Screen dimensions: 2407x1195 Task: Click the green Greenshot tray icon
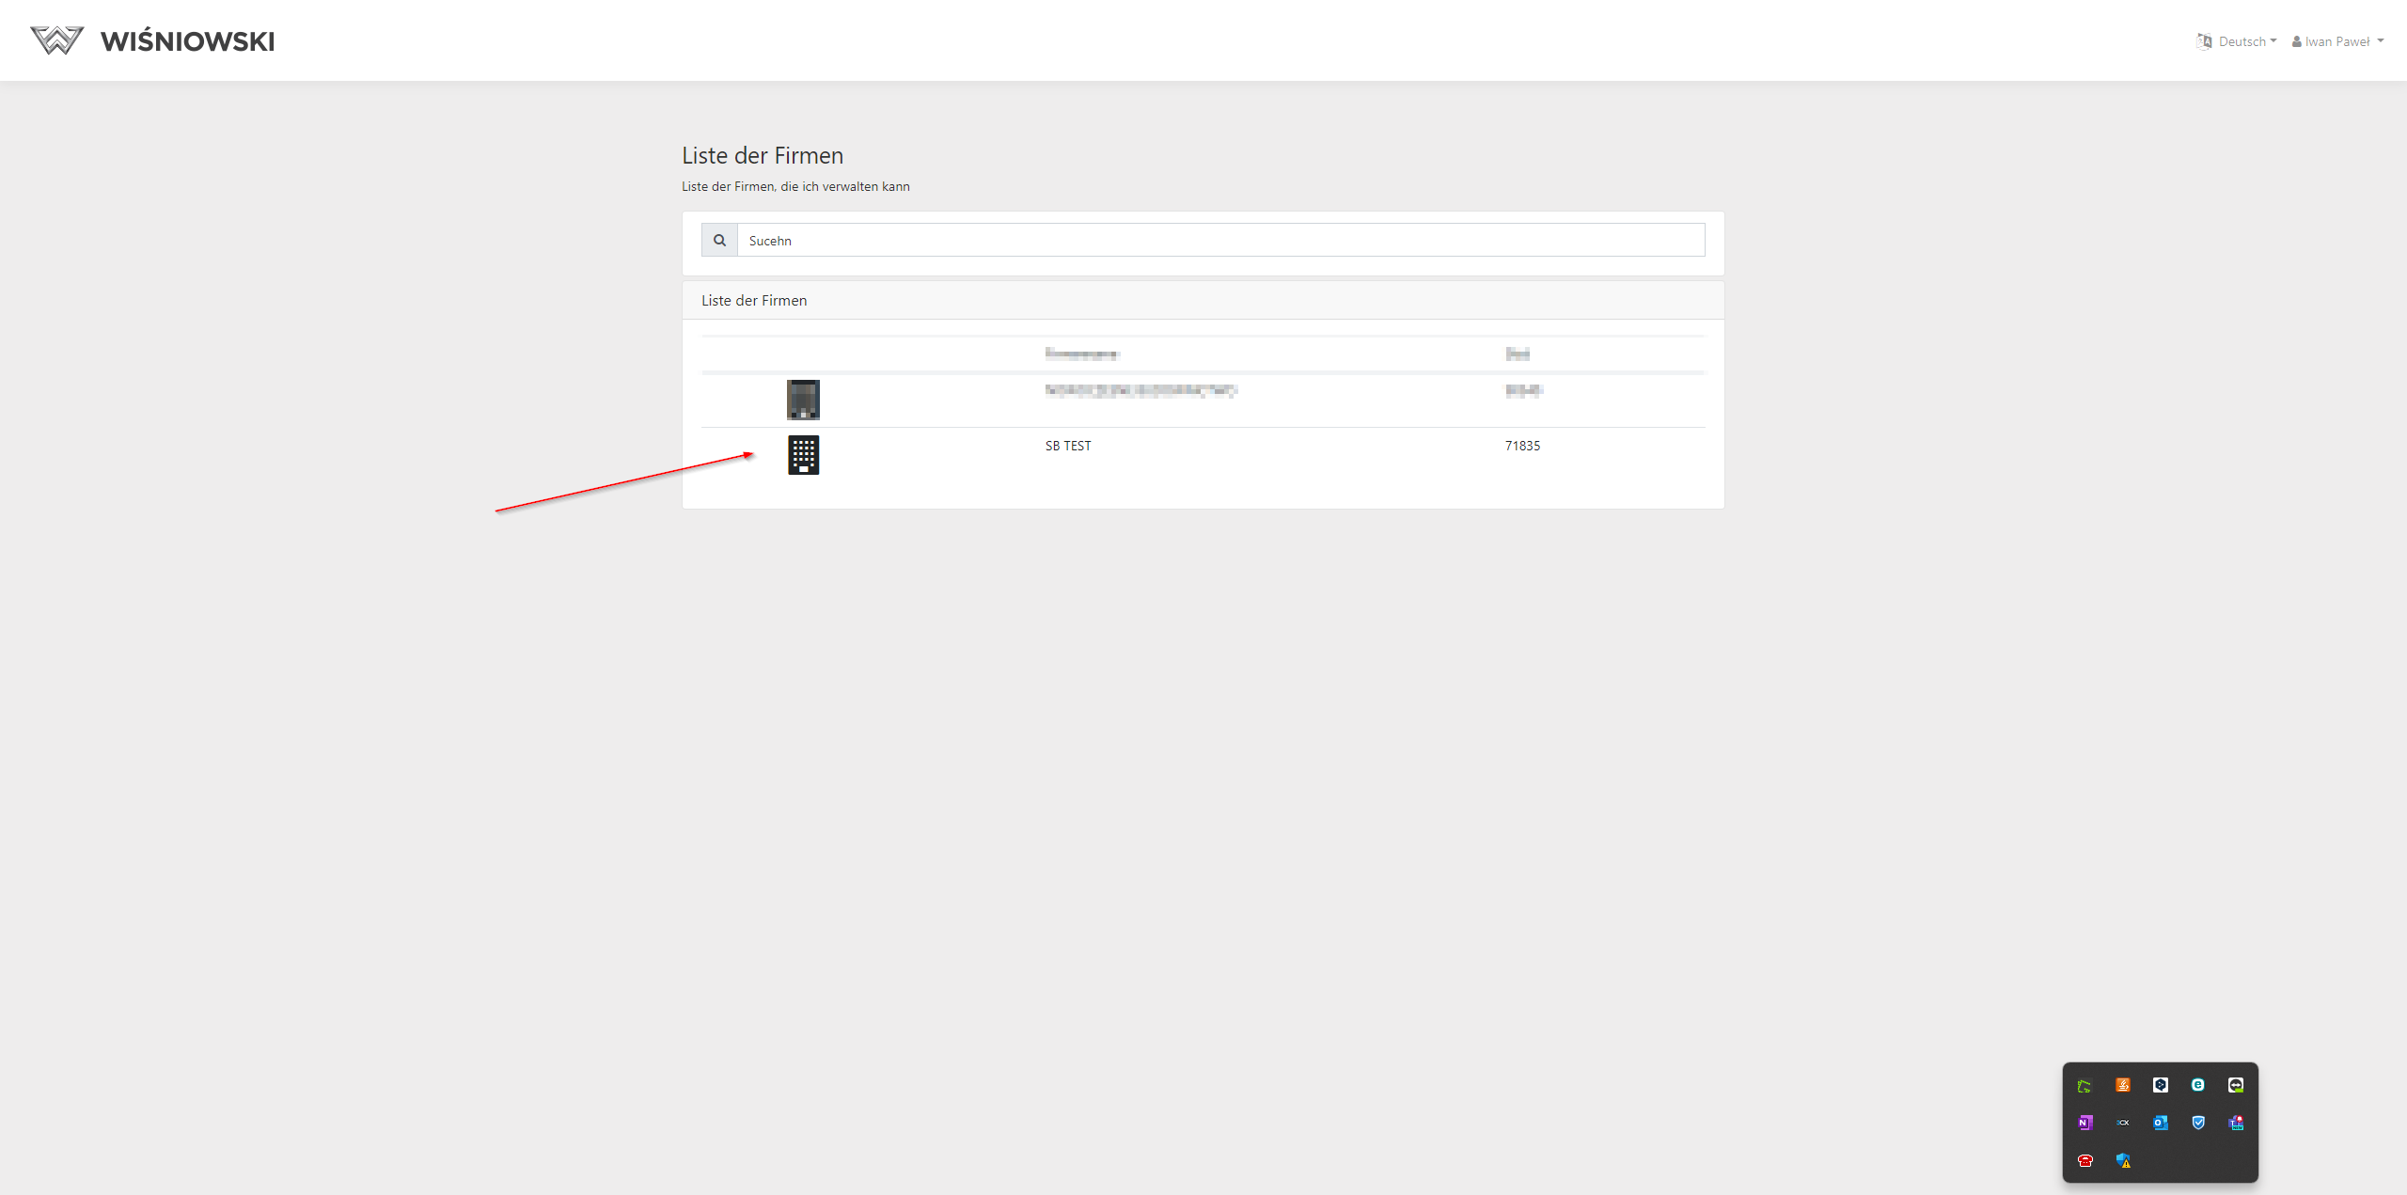coord(2084,1086)
